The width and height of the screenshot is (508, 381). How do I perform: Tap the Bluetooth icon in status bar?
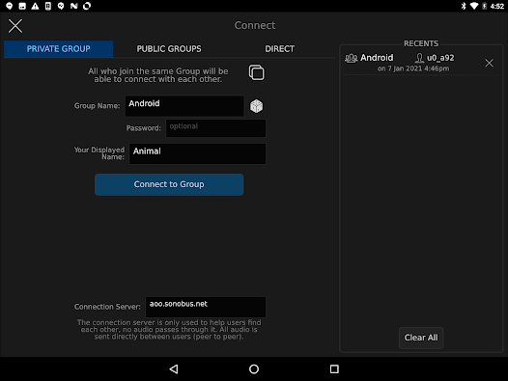(x=464, y=6)
